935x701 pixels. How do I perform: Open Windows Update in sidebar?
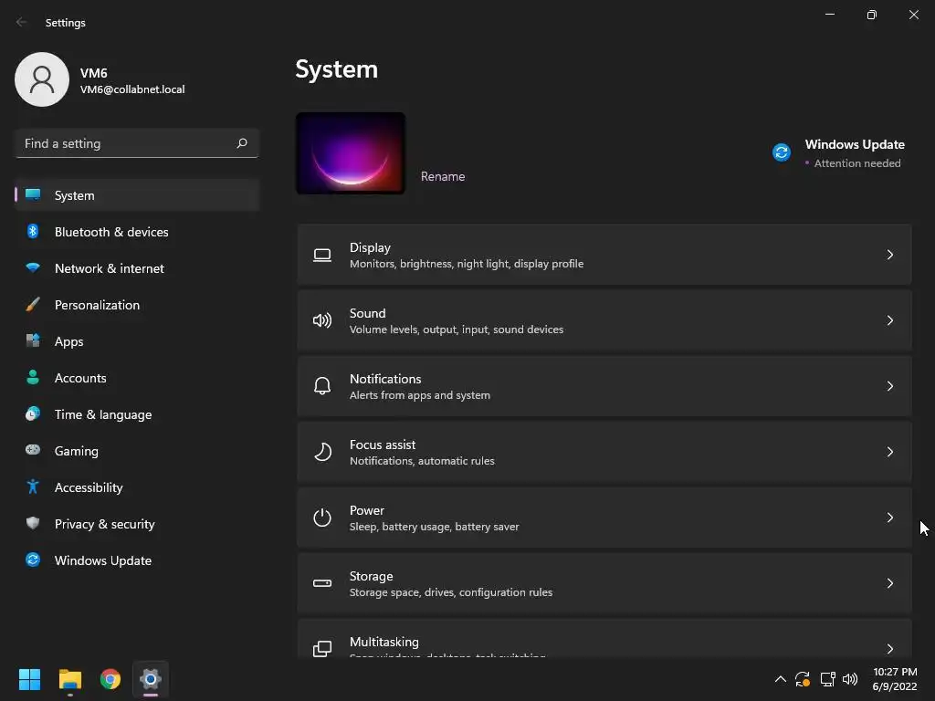[137, 560]
